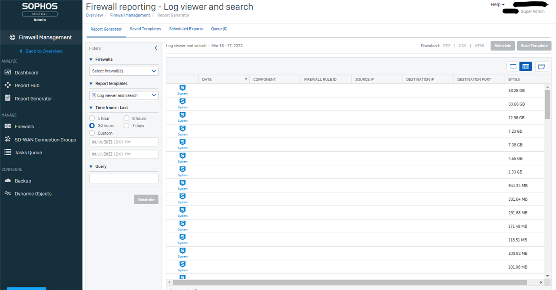Open the Dashboard icon in sidebar
Image resolution: width=556 pixels, height=290 pixels.
tap(7, 72)
